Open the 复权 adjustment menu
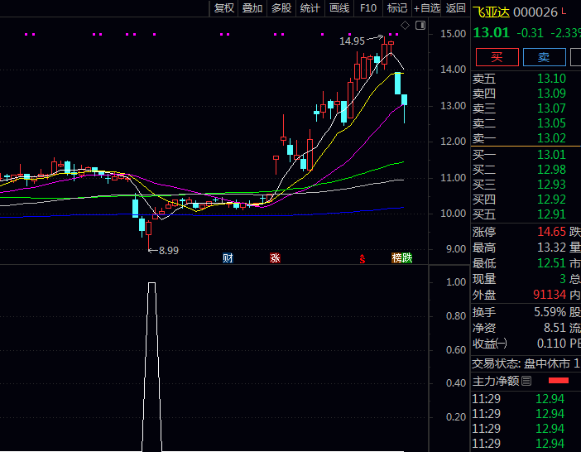This screenshot has width=581, height=452. pos(224,8)
